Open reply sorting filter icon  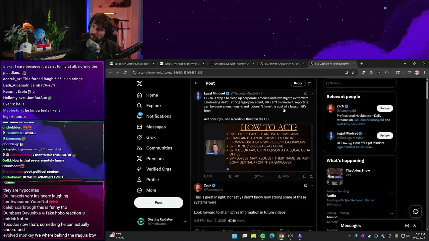[x=309, y=83]
